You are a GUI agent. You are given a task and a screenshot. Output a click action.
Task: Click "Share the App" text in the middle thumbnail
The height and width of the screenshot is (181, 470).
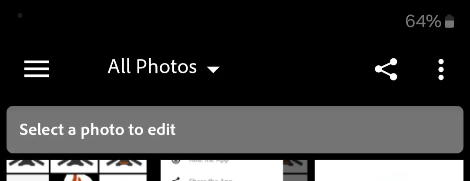click(211, 180)
